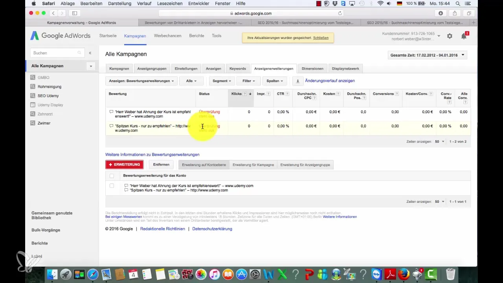Image resolution: width=503 pixels, height=283 pixels.
Task: Sort by the Klicks column header
Action: coord(237,94)
